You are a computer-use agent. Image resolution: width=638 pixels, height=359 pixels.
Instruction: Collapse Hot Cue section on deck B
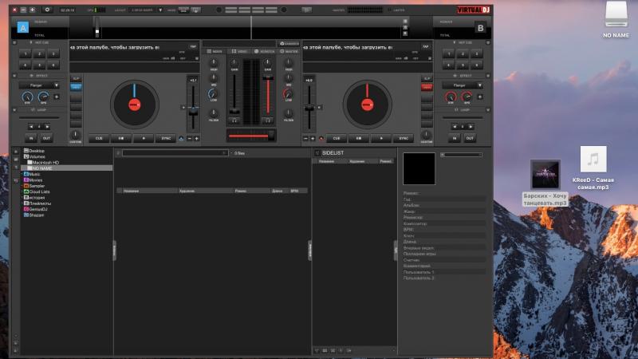488,42
